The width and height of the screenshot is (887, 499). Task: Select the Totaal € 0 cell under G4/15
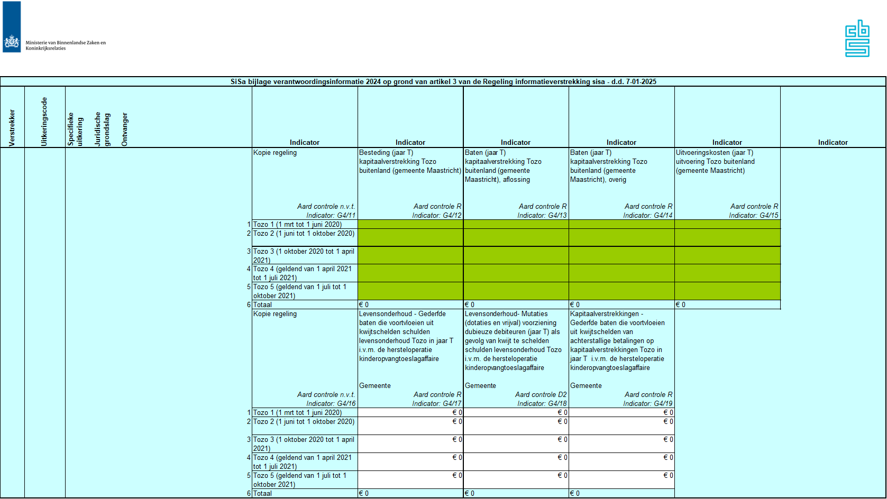point(727,305)
